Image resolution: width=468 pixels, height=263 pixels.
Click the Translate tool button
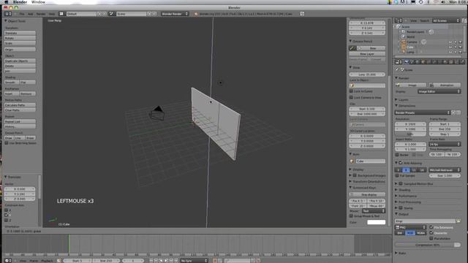click(x=20, y=33)
